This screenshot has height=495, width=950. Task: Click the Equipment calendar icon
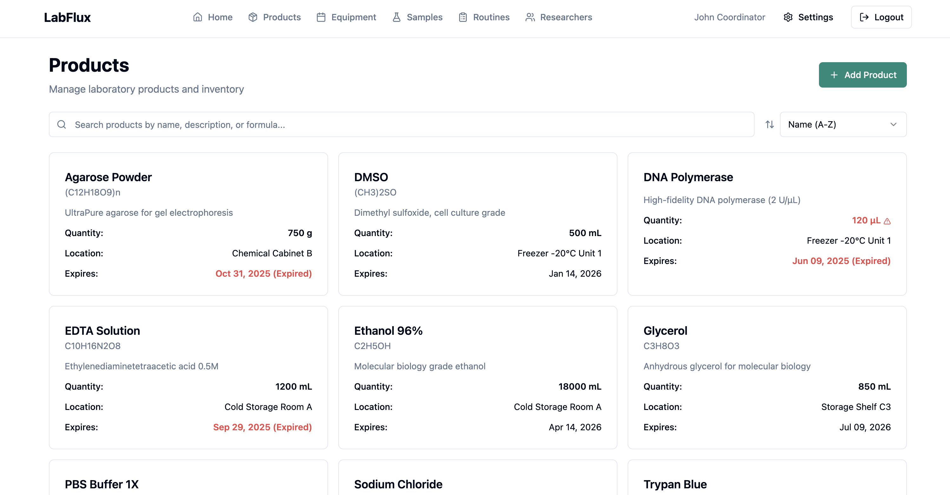tap(321, 17)
